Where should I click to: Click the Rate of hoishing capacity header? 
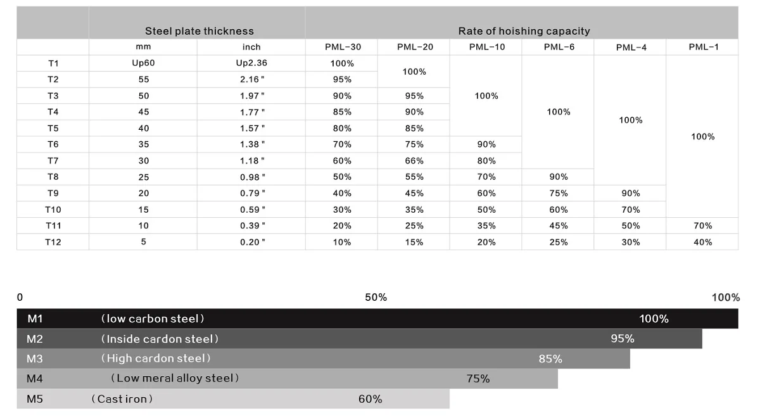524,31
